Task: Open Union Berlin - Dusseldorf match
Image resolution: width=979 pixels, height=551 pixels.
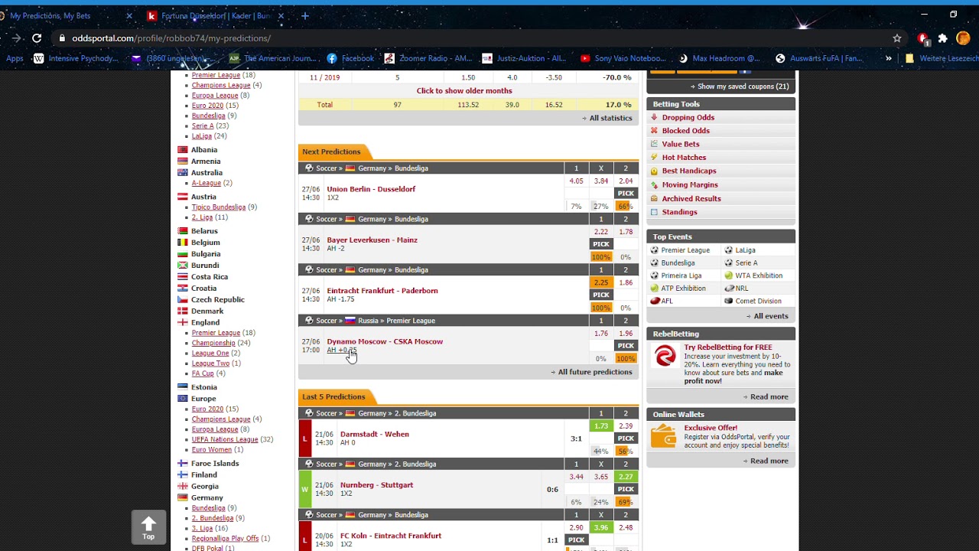Action: [371, 189]
